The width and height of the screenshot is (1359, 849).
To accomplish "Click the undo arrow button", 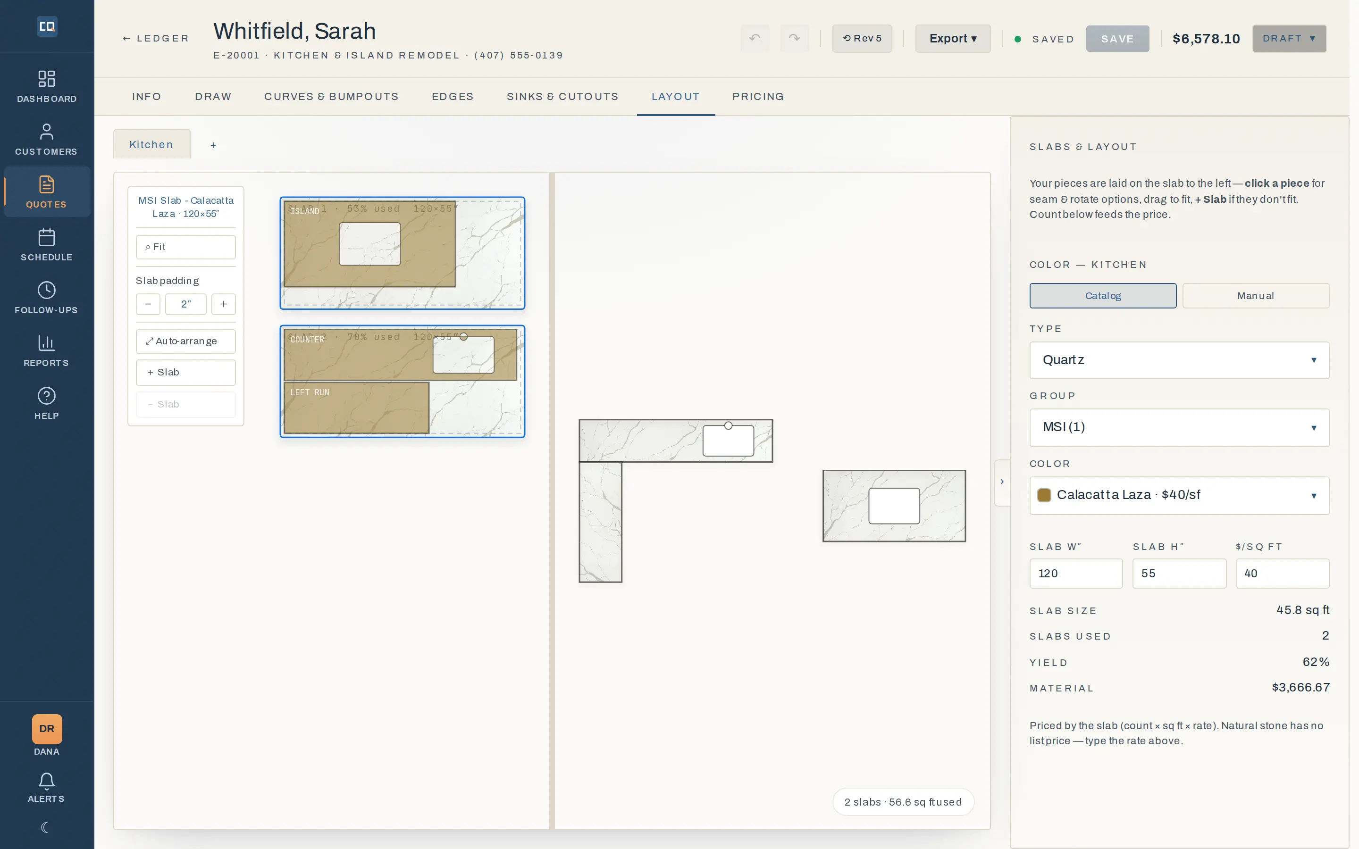I will [x=755, y=38].
